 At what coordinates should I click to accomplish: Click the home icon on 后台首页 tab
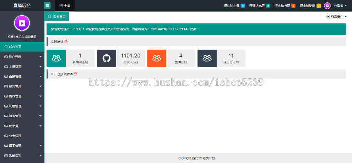coord(49,16)
